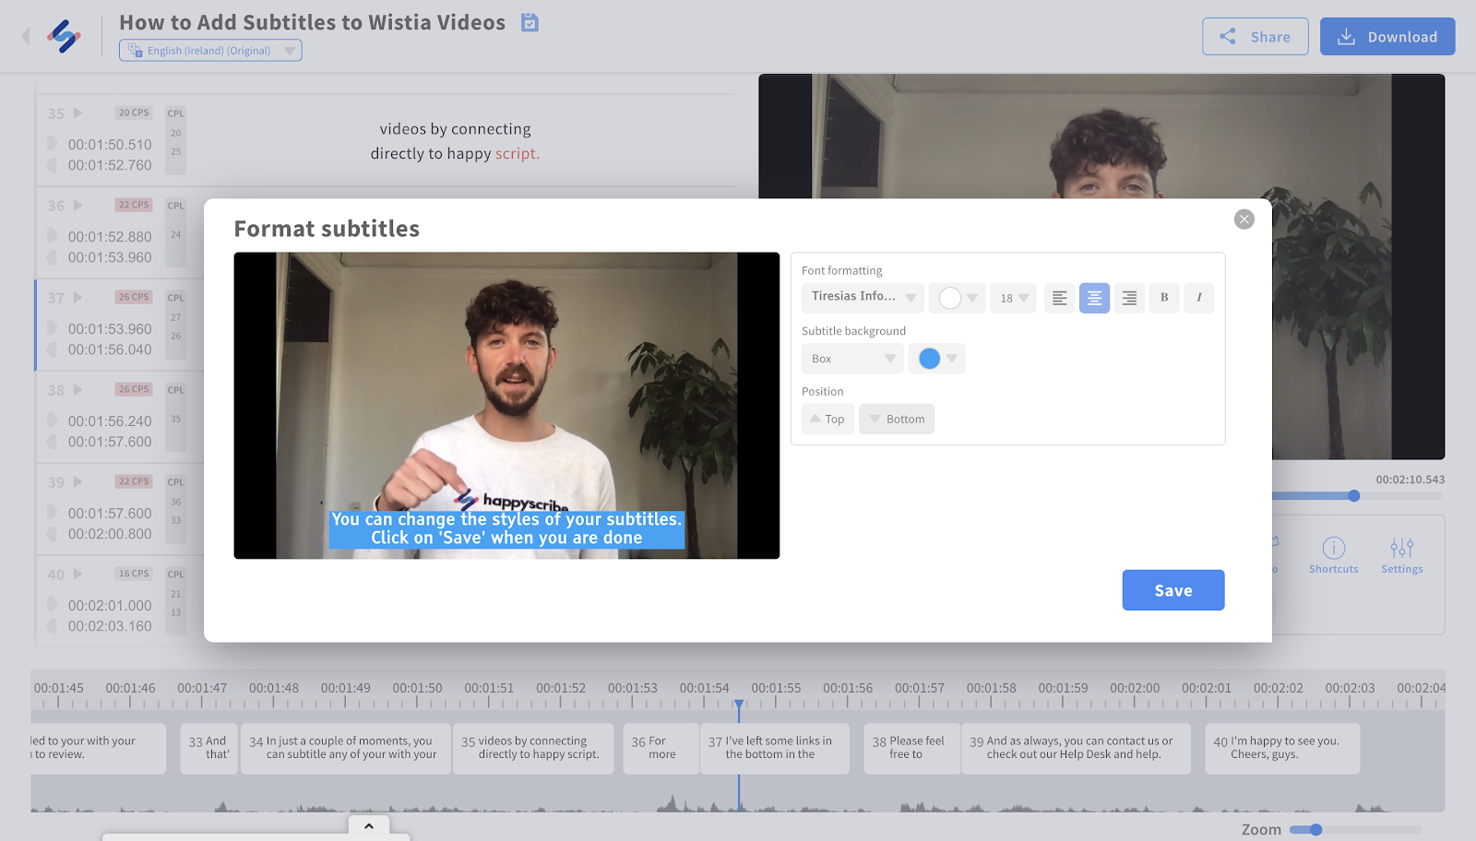The image size is (1476, 841).
Task: Expand the font size 18 dropdown
Action: (1013, 298)
